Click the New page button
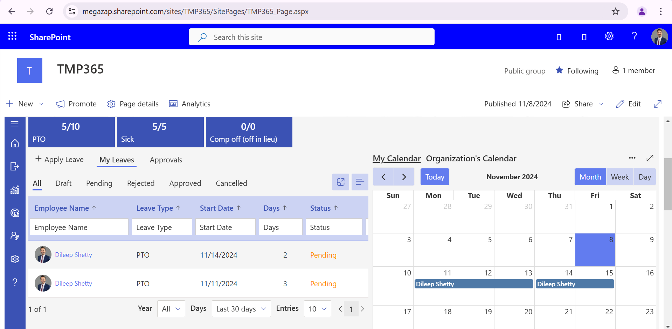This screenshot has width=672, height=329. tap(20, 104)
